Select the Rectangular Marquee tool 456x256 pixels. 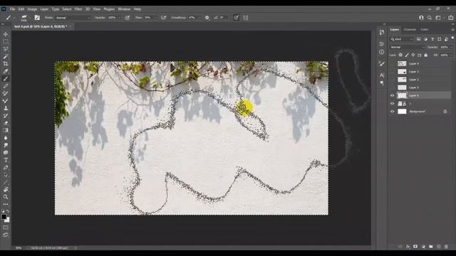[6, 41]
